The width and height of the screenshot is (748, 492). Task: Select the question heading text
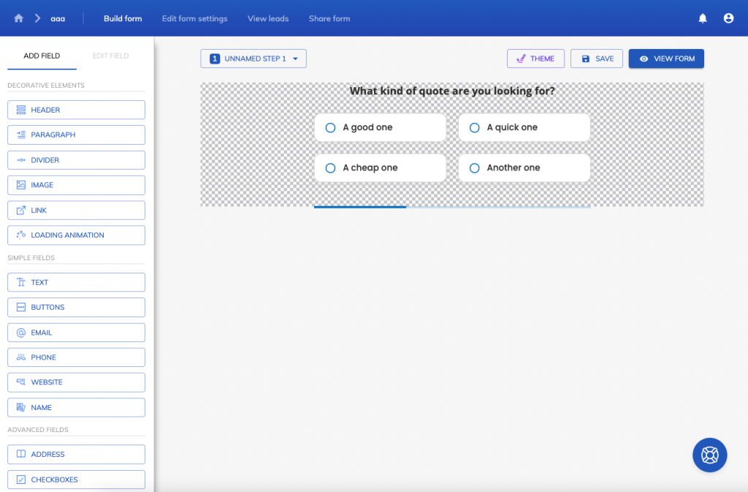[452, 91]
